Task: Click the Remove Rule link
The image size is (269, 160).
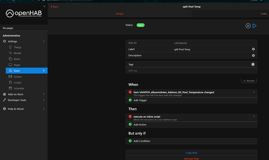Action: [x=191, y=158]
